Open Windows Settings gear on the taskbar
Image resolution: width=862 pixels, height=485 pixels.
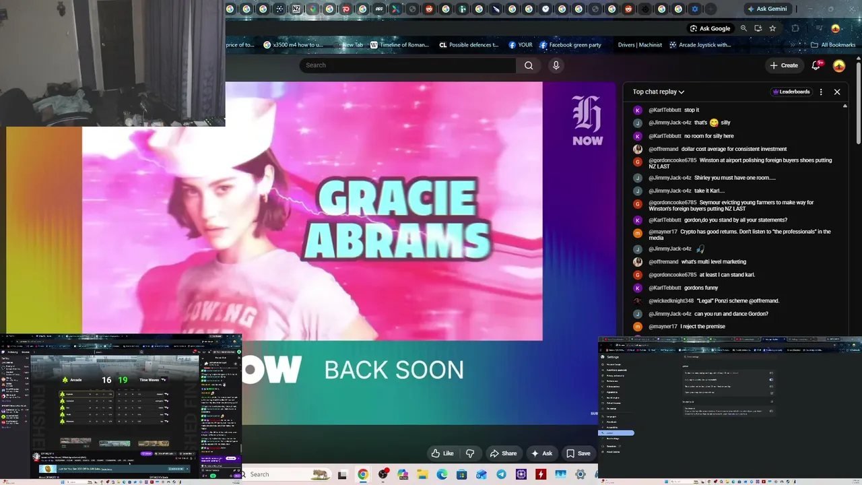581,475
